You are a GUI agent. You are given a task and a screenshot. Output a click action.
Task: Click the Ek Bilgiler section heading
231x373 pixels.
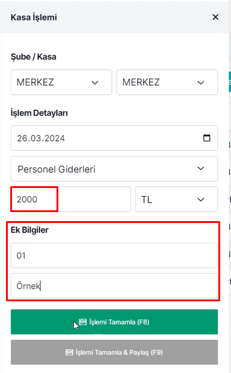pyautogui.click(x=29, y=230)
